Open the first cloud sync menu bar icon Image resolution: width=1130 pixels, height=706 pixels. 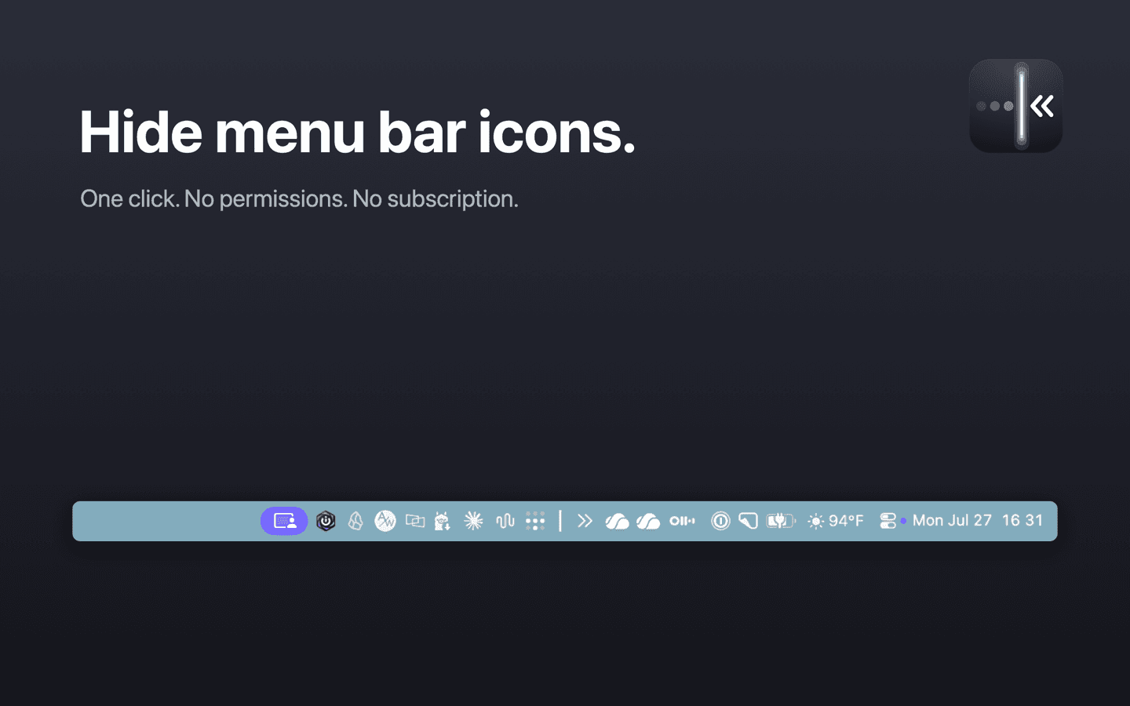coord(617,521)
